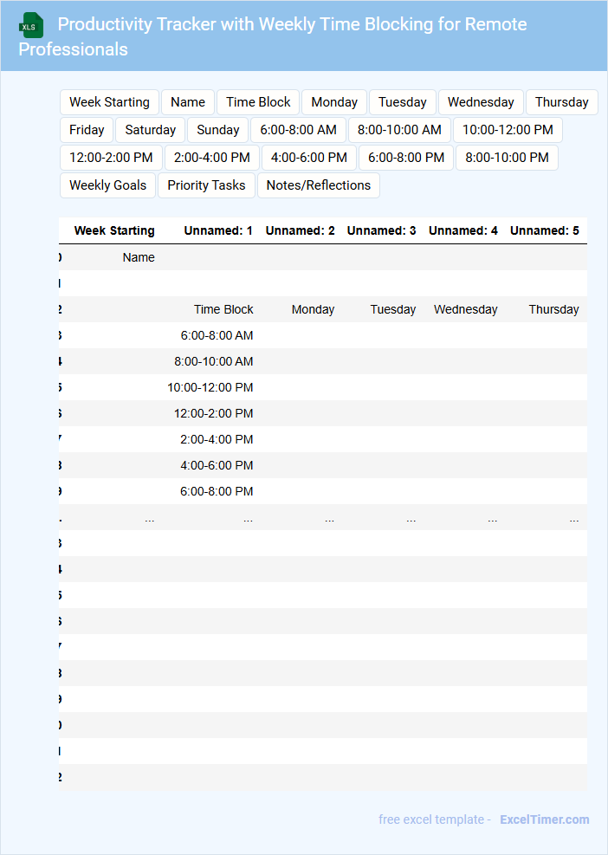Click the Tuesday cell in table
Viewport: 608px width, 855px height.
pos(393,310)
